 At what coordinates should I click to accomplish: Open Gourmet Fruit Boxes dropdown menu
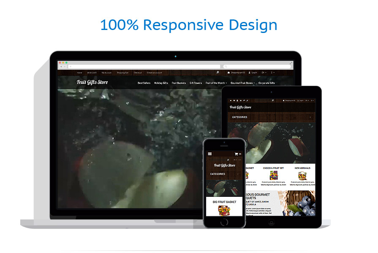click(242, 83)
